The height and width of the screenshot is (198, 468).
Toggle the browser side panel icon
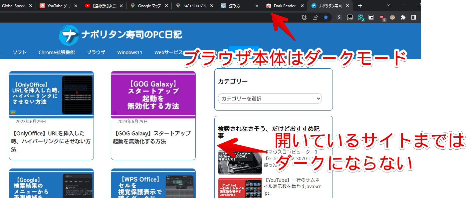tap(414, 17)
